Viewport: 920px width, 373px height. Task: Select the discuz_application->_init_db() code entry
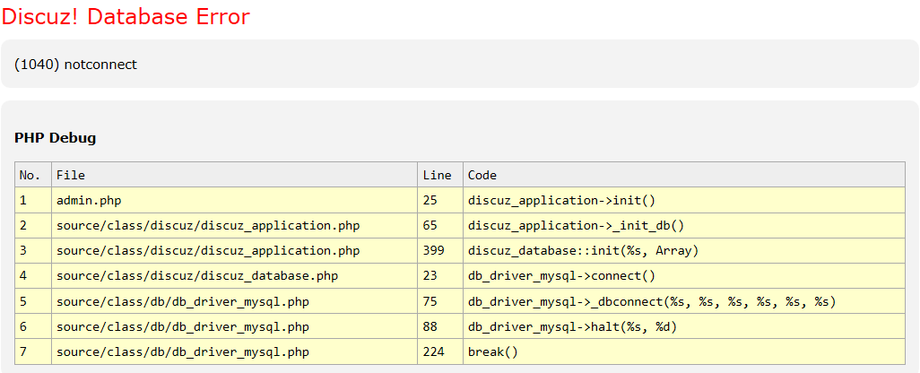pos(576,225)
